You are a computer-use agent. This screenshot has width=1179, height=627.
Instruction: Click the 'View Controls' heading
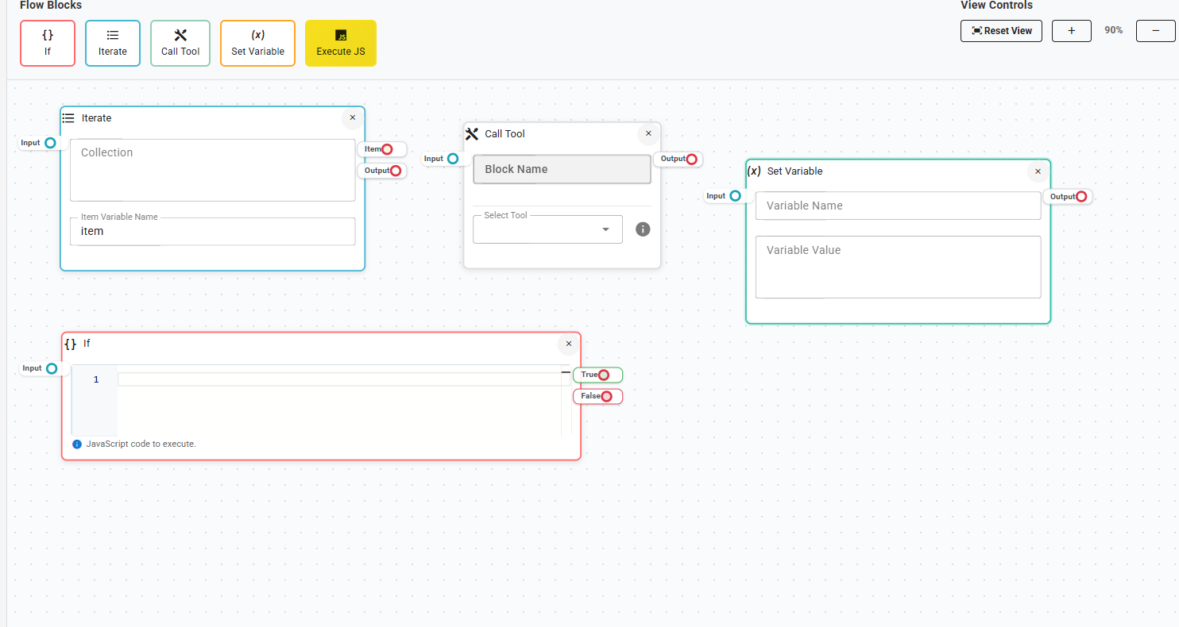(997, 5)
